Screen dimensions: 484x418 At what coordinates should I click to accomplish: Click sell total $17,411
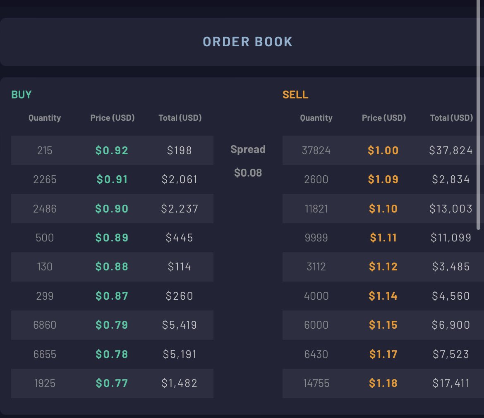tap(450, 383)
